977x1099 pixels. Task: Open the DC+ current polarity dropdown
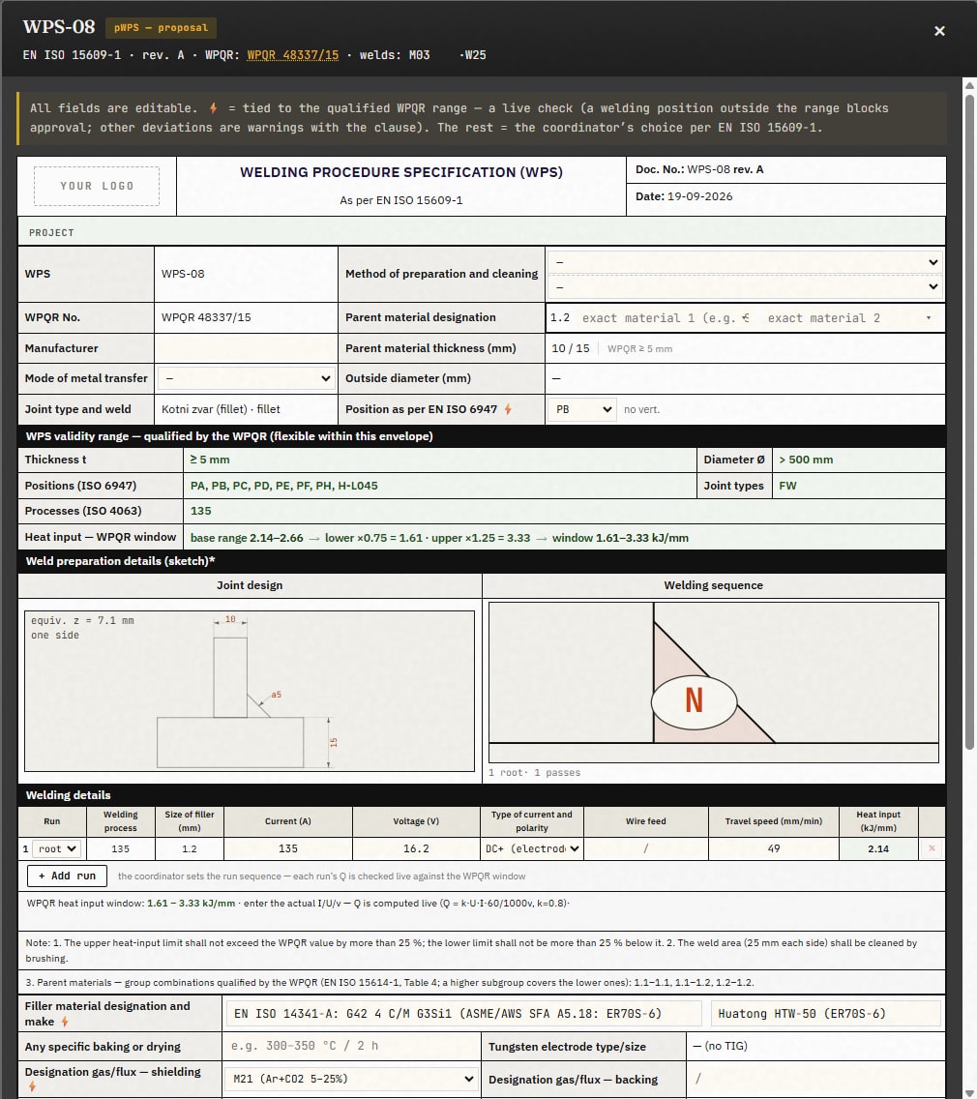click(532, 848)
